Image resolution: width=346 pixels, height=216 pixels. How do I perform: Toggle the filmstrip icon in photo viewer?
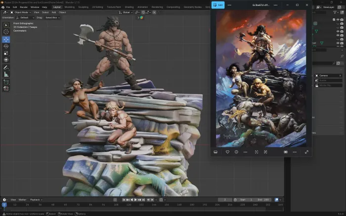(216, 152)
